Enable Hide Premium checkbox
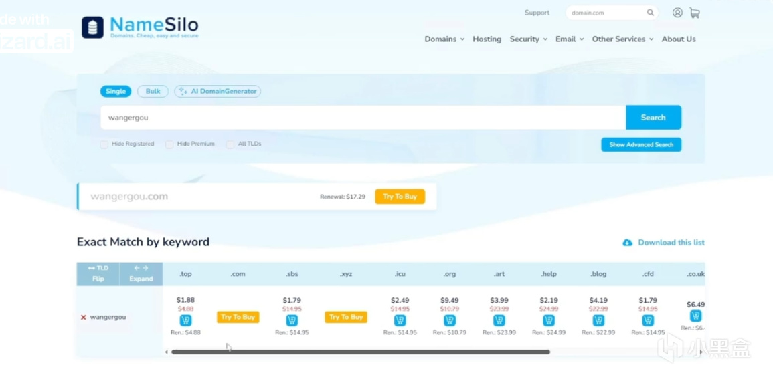Viewport: 773px width, 373px height. pos(169,144)
